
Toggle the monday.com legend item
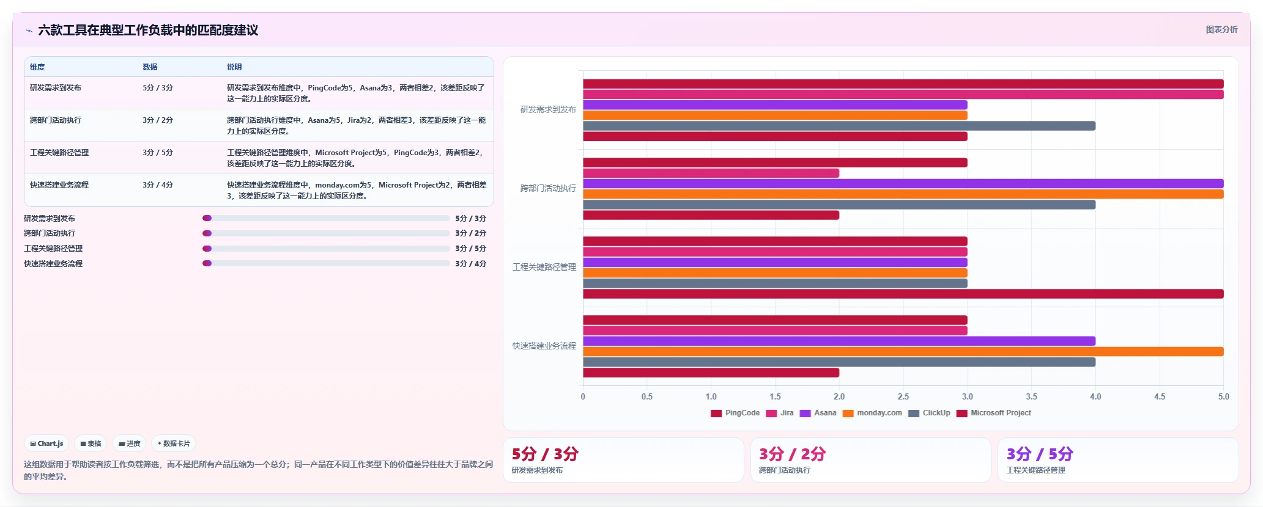872,413
